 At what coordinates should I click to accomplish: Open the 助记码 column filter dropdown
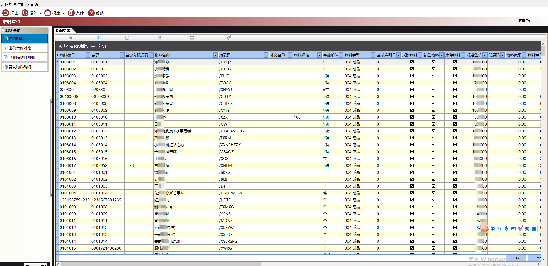(266, 55)
